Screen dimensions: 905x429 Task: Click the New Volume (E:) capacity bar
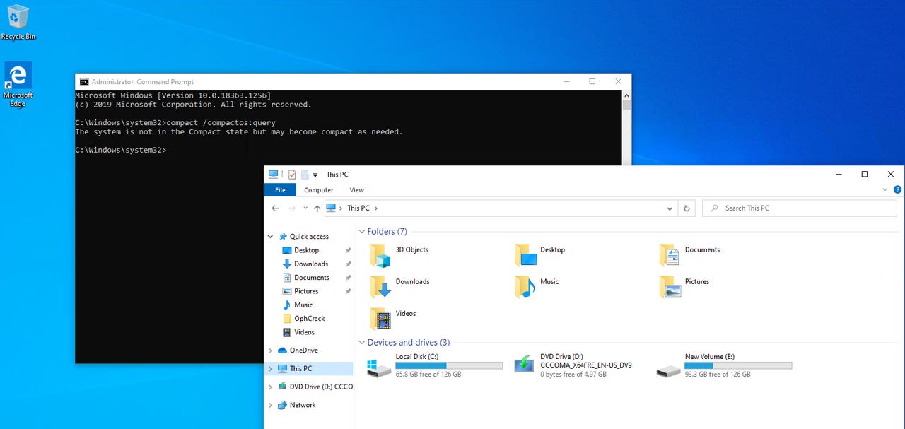coord(738,365)
